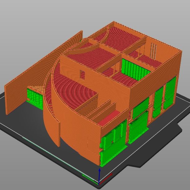The width and height of the screenshot is (190, 190).
Task: Click the narrow vertical slits in back wall
Action: [153, 50]
